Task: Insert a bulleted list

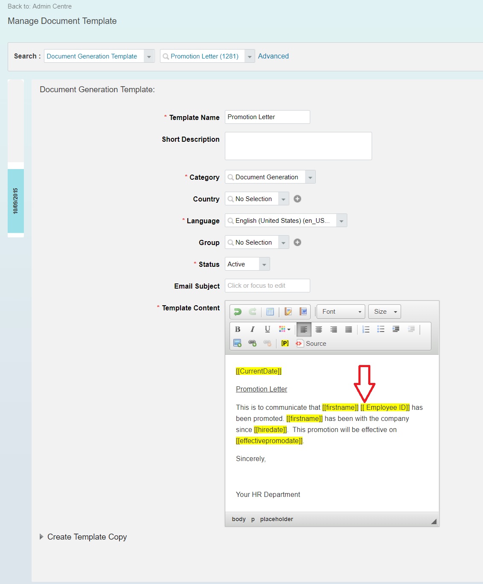Action: click(x=381, y=329)
